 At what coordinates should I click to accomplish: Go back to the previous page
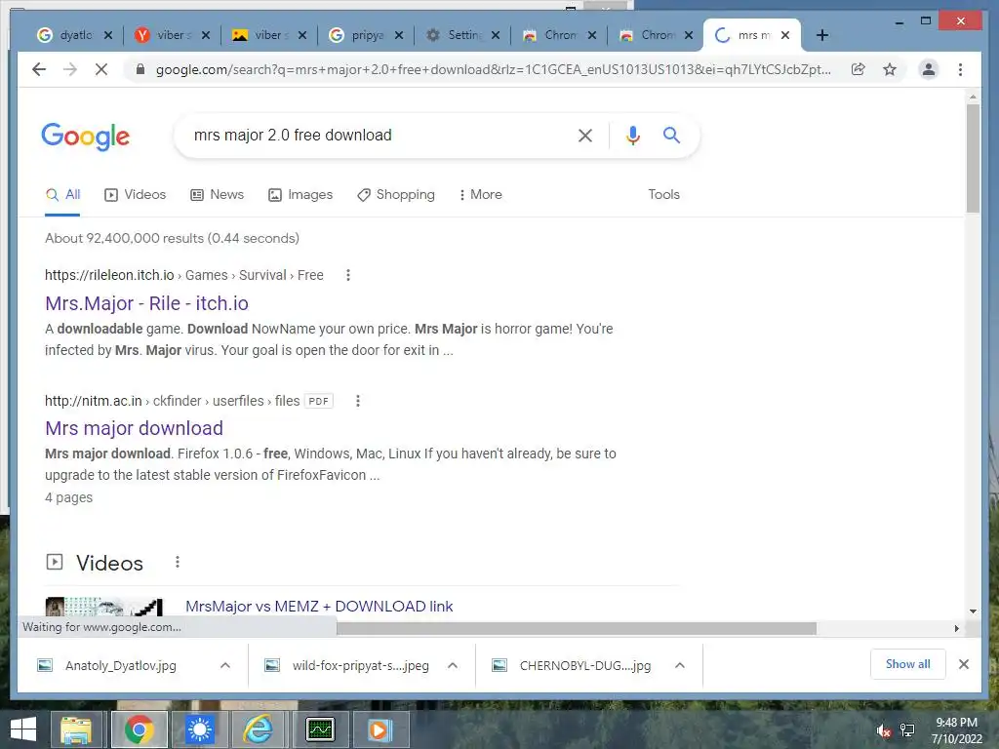pos(39,69)
